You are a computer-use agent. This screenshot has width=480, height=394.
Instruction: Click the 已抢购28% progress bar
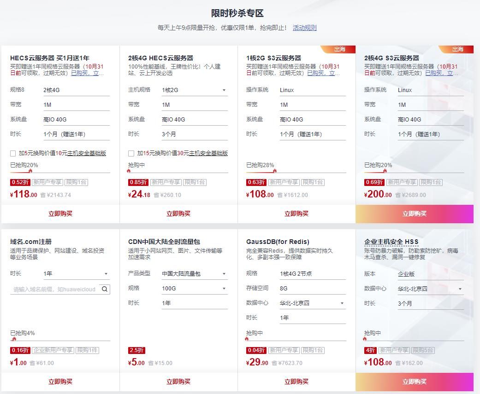[x=296, y=173]
